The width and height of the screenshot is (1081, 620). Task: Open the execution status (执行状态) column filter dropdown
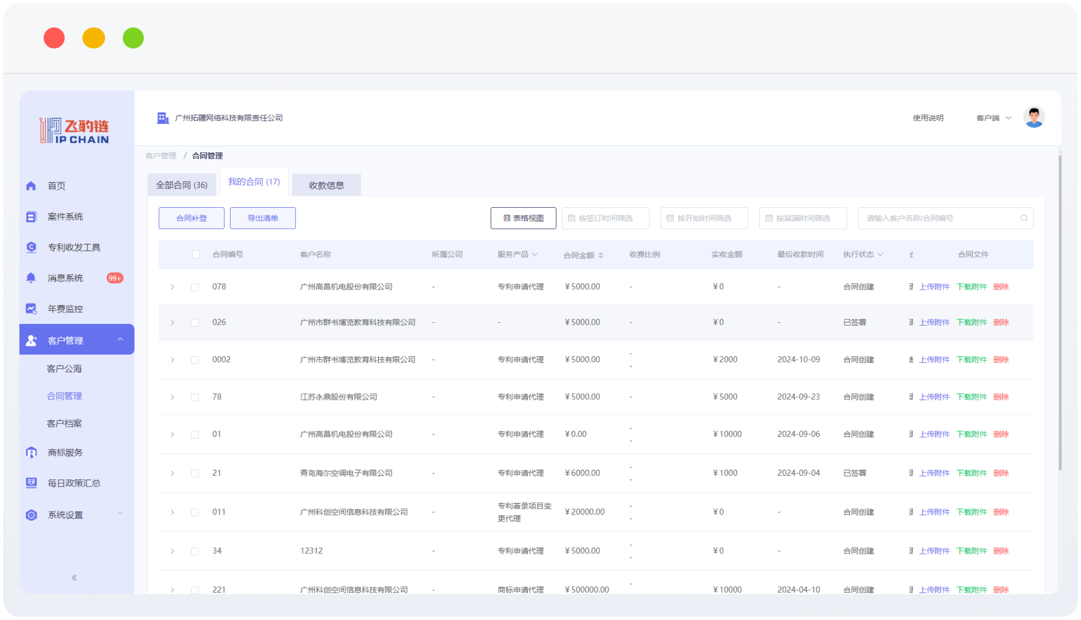coord(880,254)
